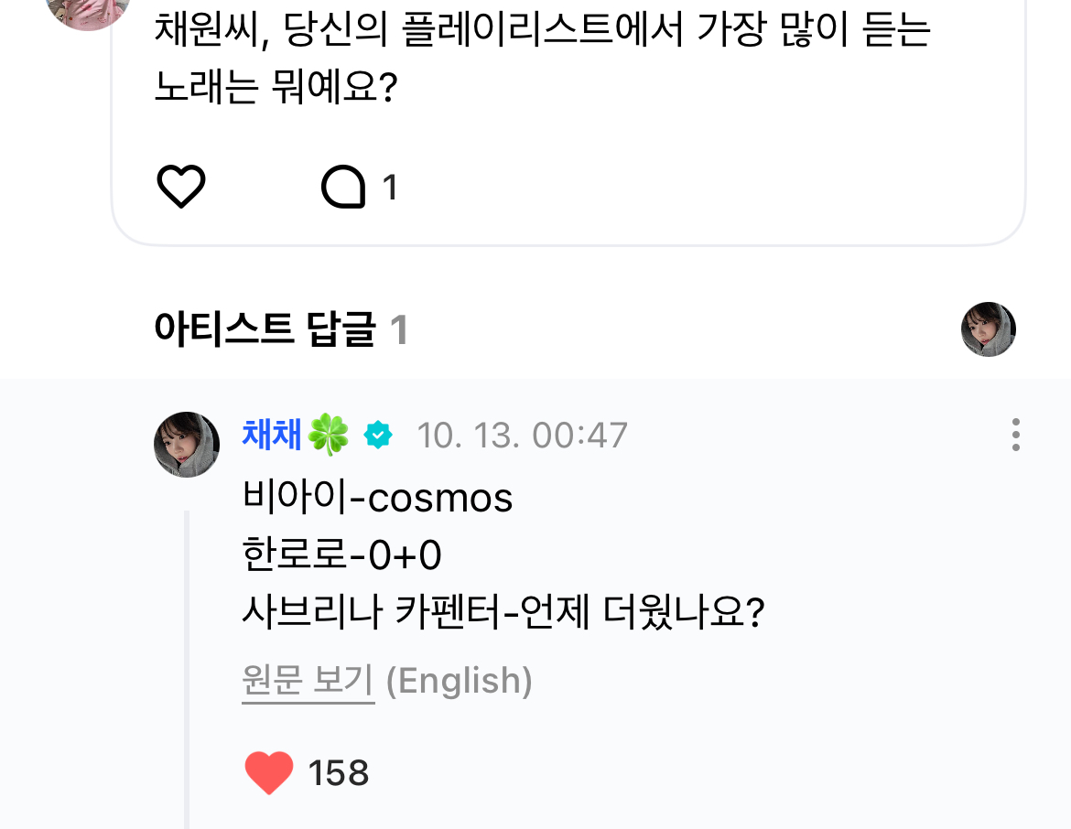Image resolution: width=1071 pixels, height=829 pixels.
Task: Tap the 비아이-cosmos reply line
Action: (377, 498)
